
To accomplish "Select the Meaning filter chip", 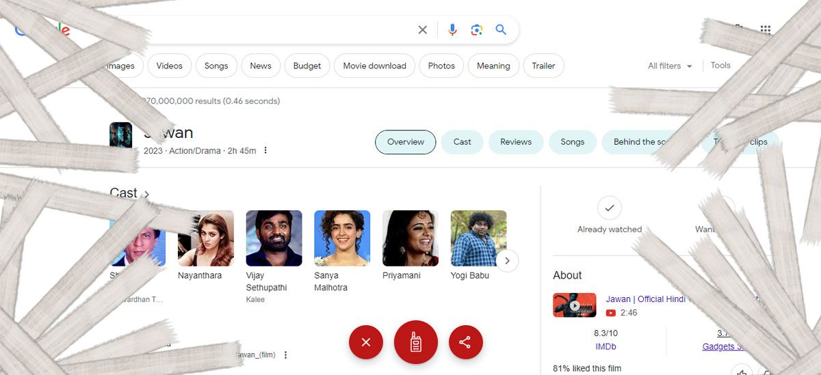I will click(x=493, y=66).
